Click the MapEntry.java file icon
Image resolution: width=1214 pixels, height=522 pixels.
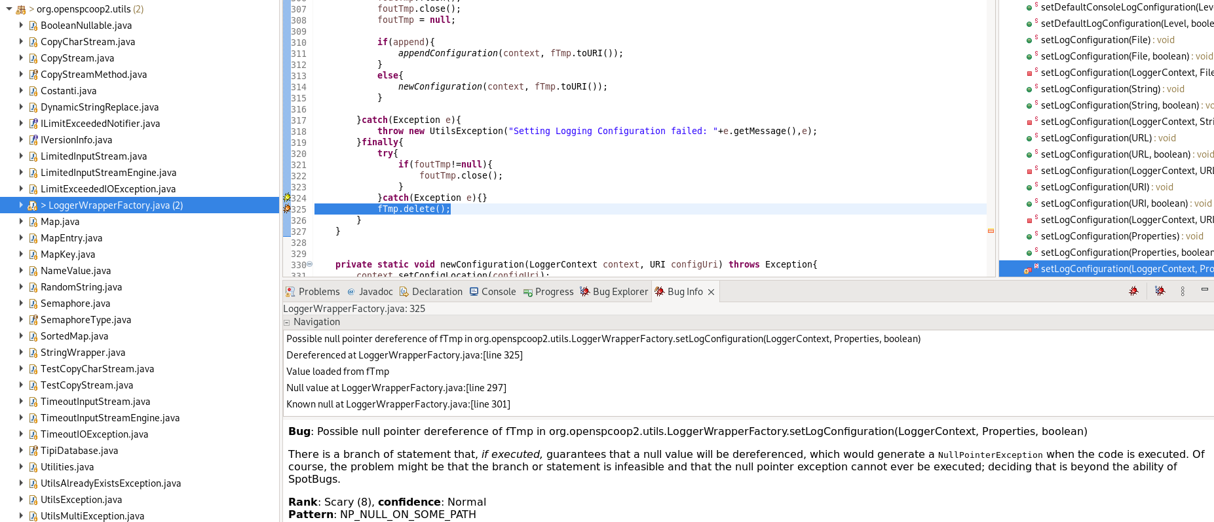(33, 238)
